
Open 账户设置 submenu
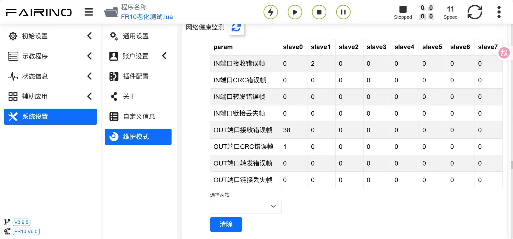[136, 56]
